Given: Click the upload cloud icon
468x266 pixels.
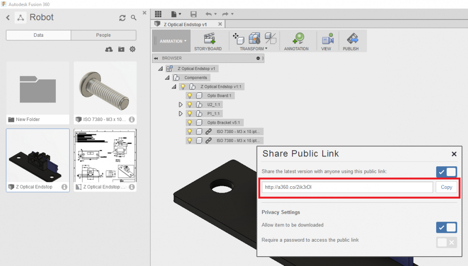Looking at the screenshot, I should [109, 49].
